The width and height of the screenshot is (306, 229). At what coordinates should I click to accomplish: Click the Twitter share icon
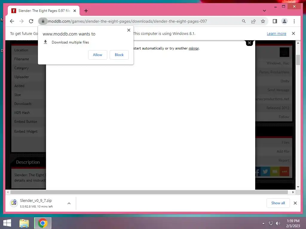(265, 171)
